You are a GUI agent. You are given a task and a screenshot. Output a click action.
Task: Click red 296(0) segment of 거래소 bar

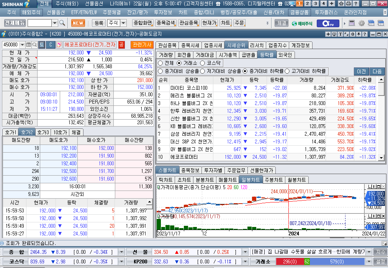pos(290,261)
